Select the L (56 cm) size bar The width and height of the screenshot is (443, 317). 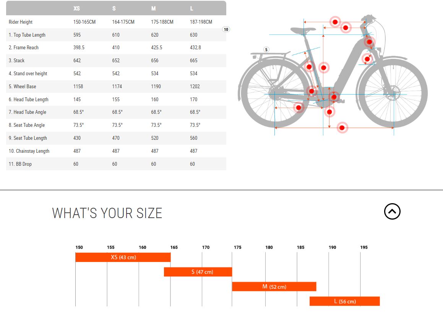coord(344,301)
